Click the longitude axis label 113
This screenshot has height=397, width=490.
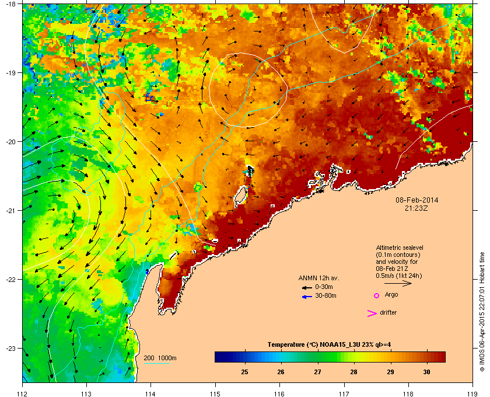point(86,394)
